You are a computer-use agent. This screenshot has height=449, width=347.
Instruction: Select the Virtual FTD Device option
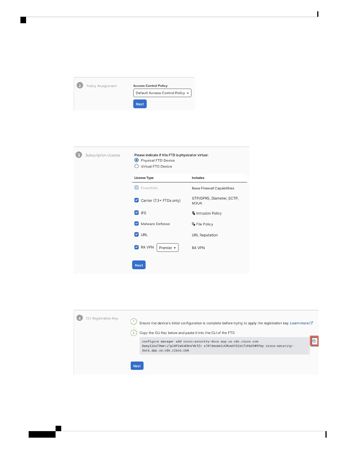pos(137,166)
